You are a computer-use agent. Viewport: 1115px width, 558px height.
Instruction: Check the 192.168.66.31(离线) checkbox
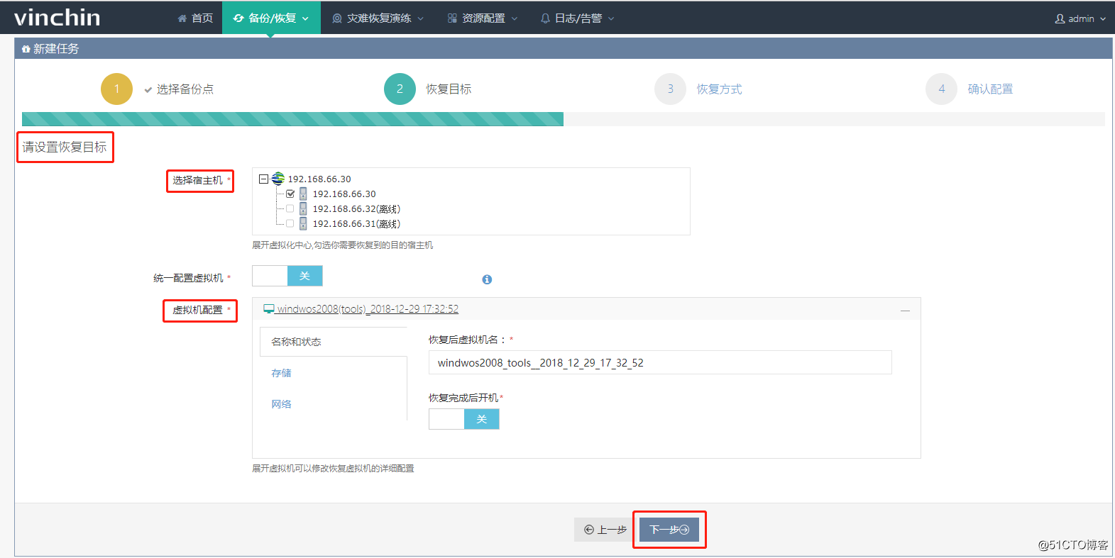[290, 223]
